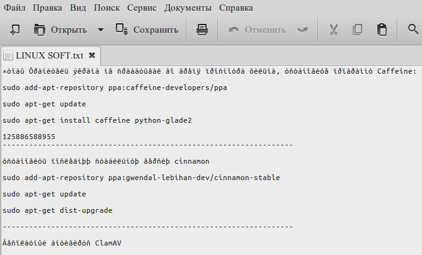The width and height of the screenshot is (422, 255).
Task: Open the Сервис menu
Action: 142,8
